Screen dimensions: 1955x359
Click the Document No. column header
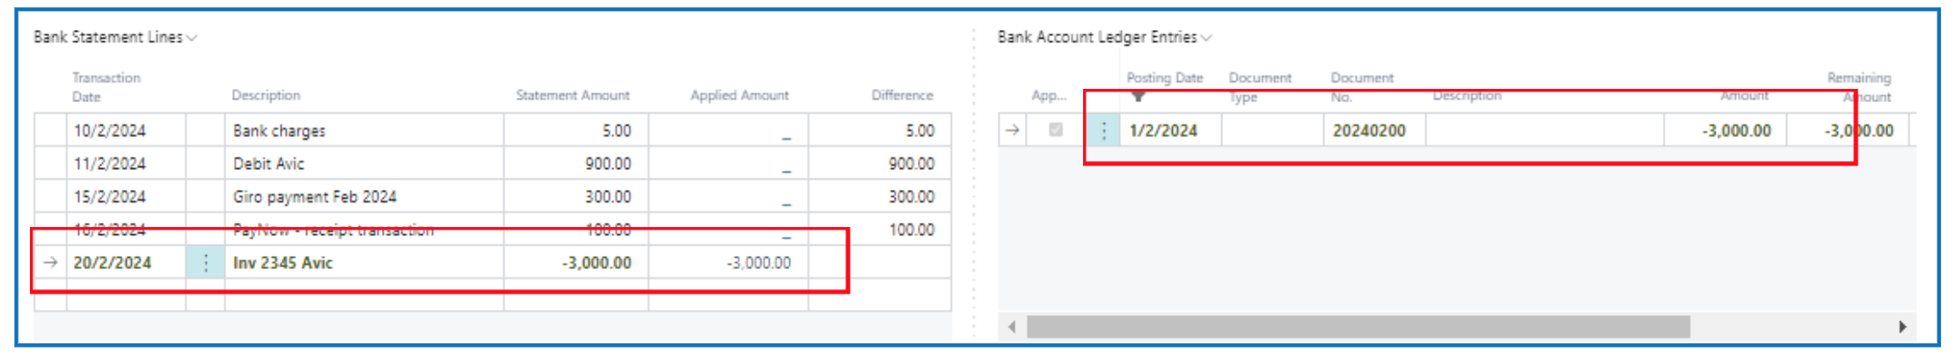click(1361, 86)
